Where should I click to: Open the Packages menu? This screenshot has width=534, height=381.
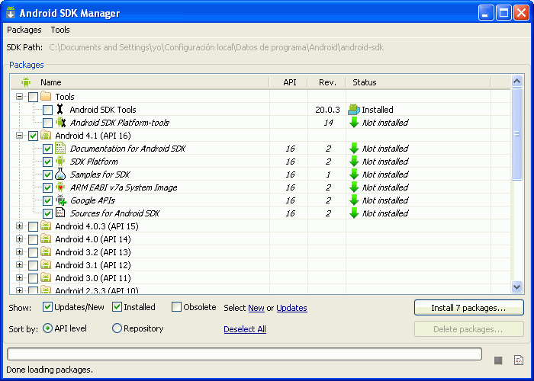click(24, 30)
